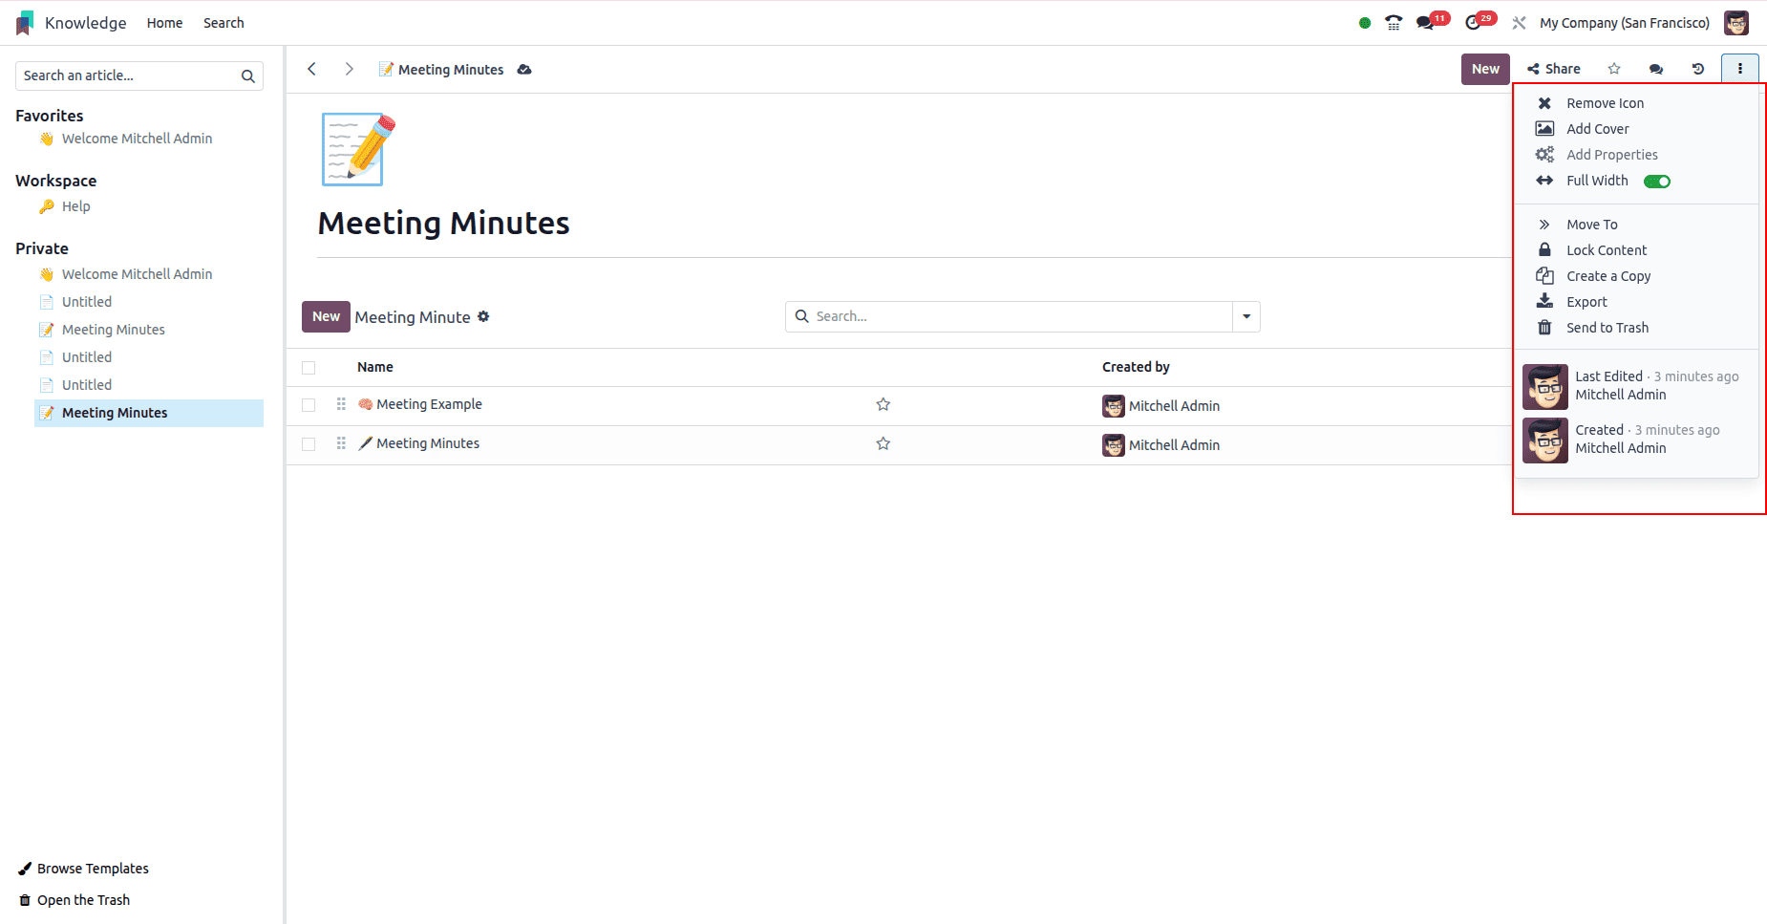The image size is (1767, 924).
Task: Open the Meeting Example record name
Action: (x=429, y=405)
